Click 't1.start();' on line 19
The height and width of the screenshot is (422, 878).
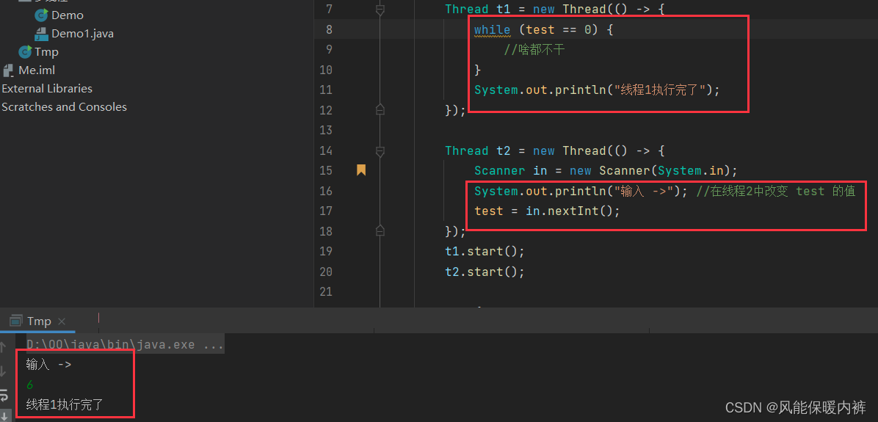click(485, 251)
